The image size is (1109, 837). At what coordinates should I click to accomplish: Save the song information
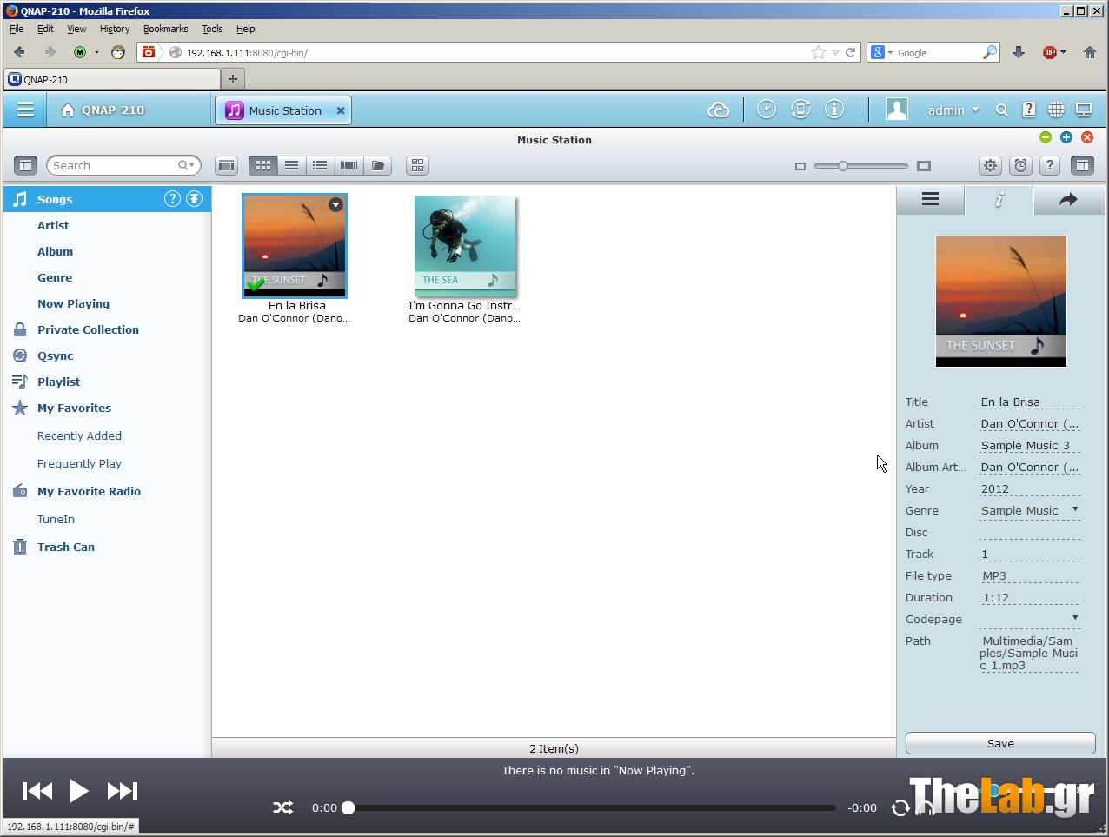tap(1000, 743)
